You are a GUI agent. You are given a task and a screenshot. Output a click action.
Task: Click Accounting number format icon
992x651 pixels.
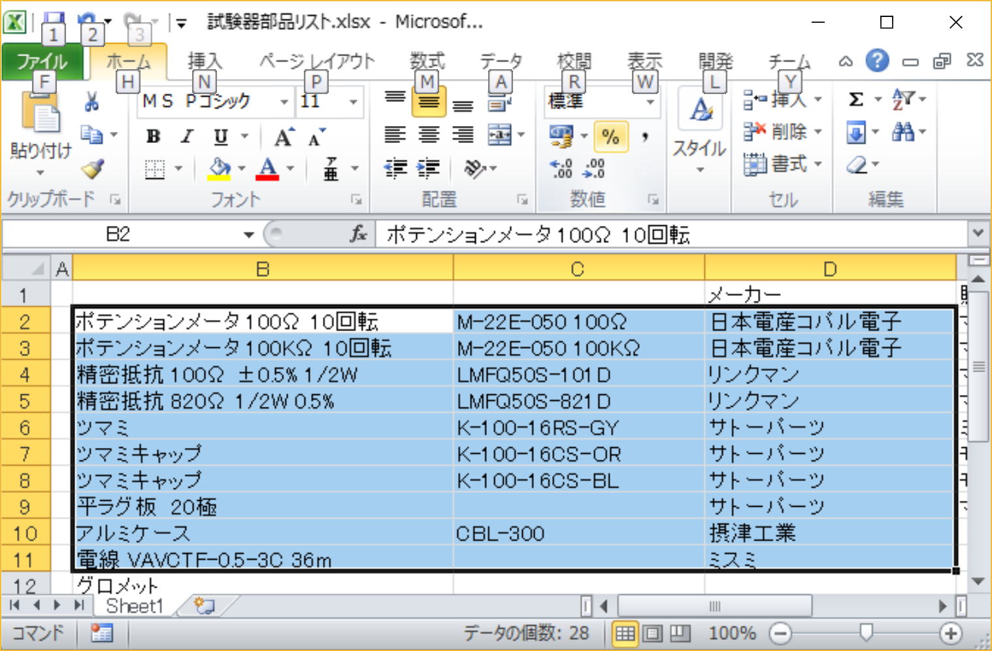561,136
